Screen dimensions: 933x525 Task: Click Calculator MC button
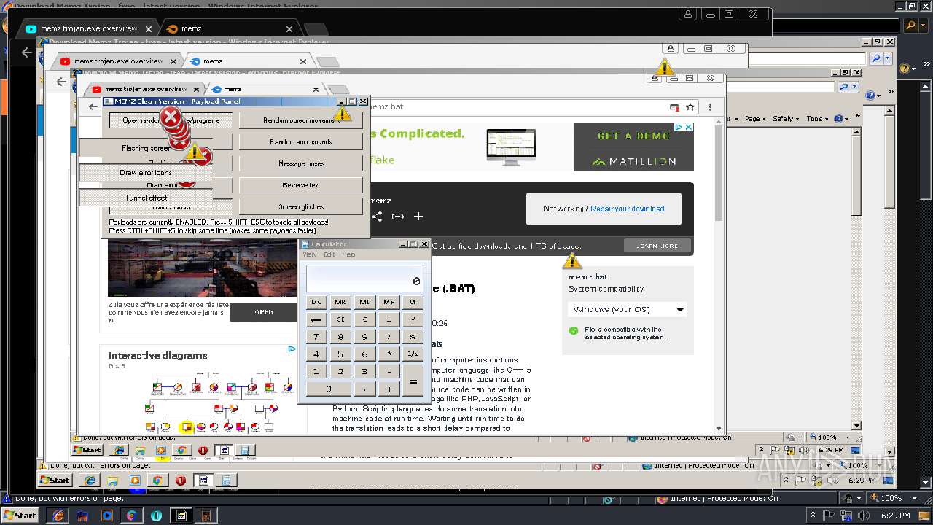click(x=316, y=302)
